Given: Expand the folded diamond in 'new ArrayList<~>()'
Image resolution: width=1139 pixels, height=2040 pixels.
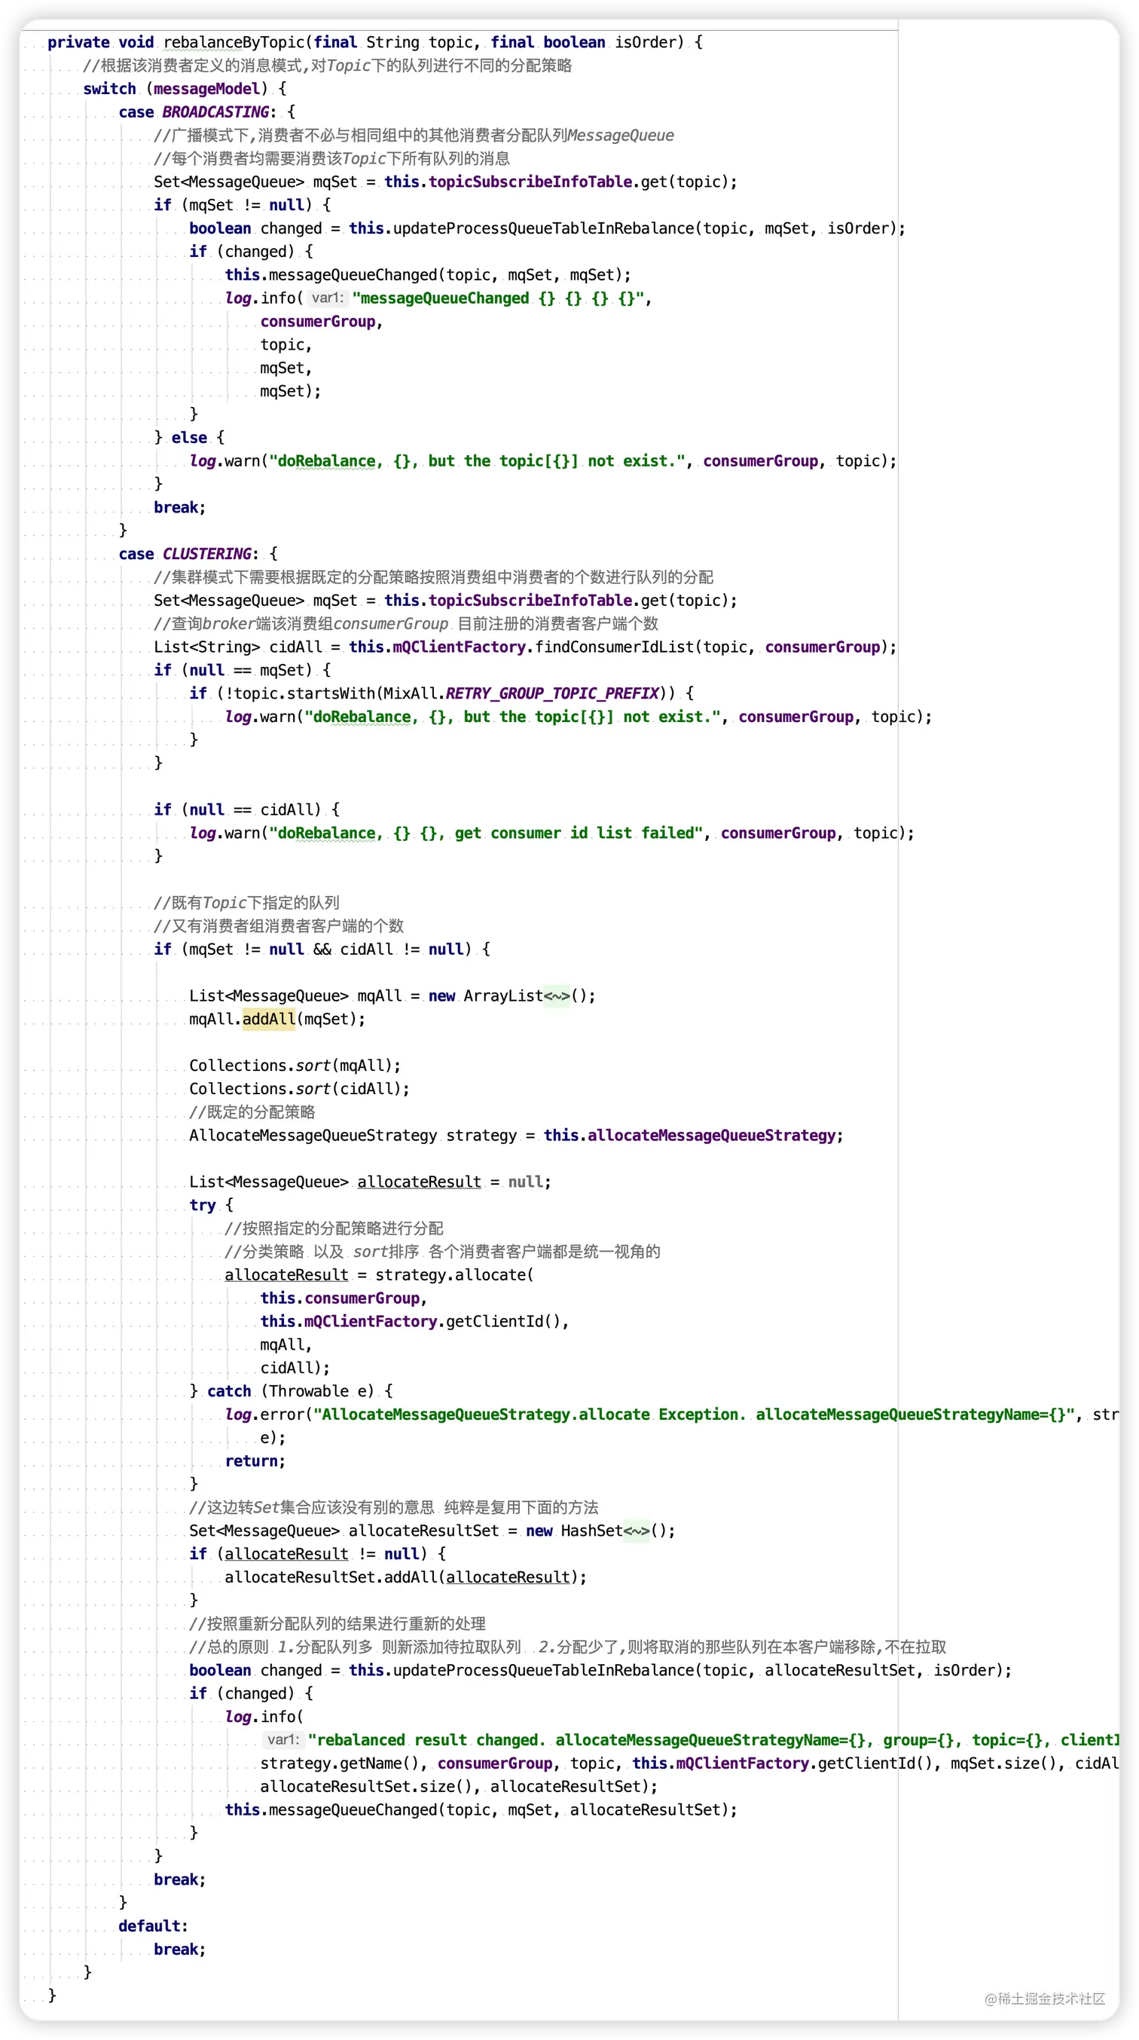Looking at the screenshot, I should pos(557,996).
